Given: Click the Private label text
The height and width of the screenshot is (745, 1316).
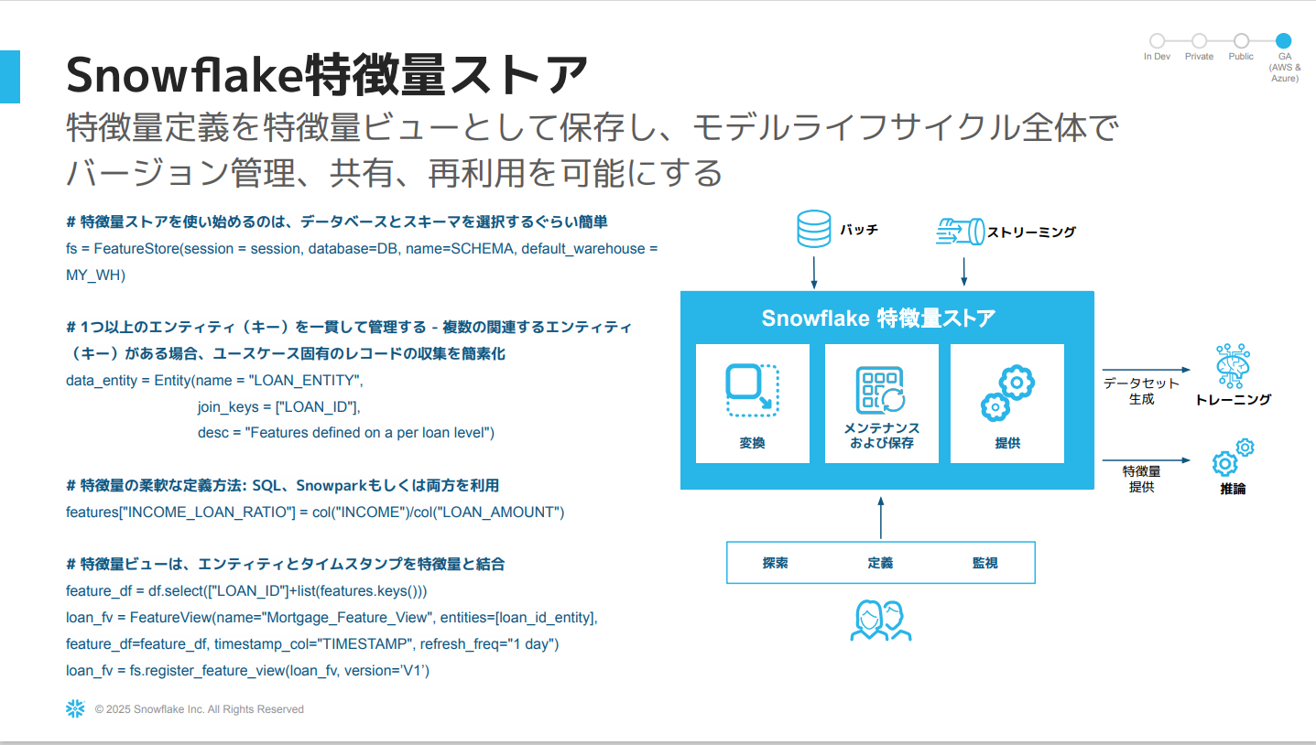Looking at the screenshot, I should click(1199, 57).
